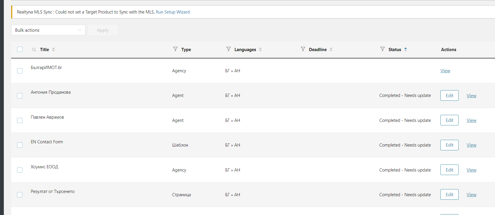Click the search icon beside Title
Screen dimensions: 495x215
34,50
